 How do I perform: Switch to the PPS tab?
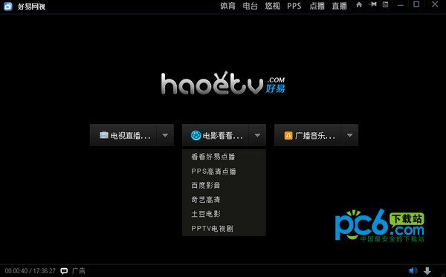point(294,6)
